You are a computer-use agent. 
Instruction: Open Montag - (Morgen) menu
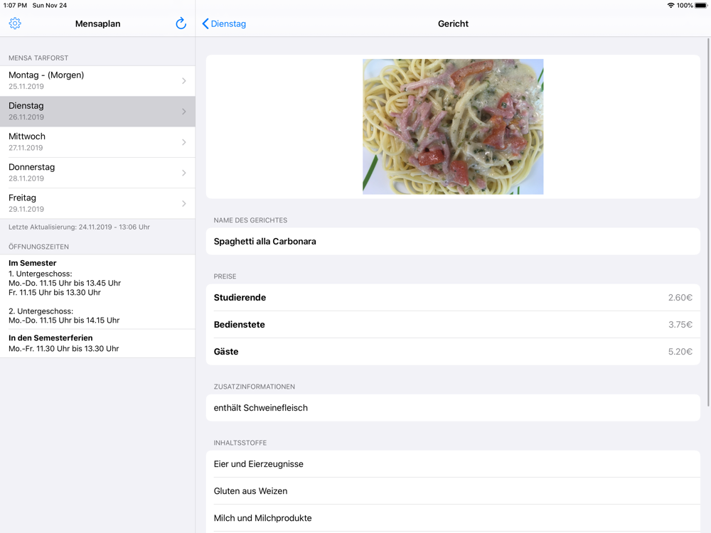(97, 81)
